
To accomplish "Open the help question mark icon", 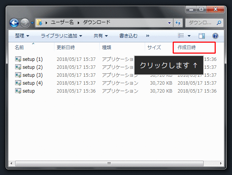I will (x=215, y=36).
